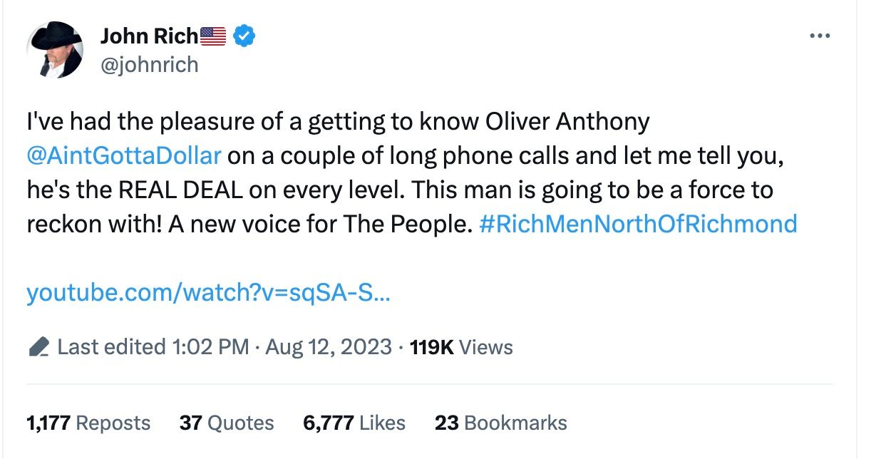
Task: Open the John Rich display name
Action: click(x=148, y=35)
